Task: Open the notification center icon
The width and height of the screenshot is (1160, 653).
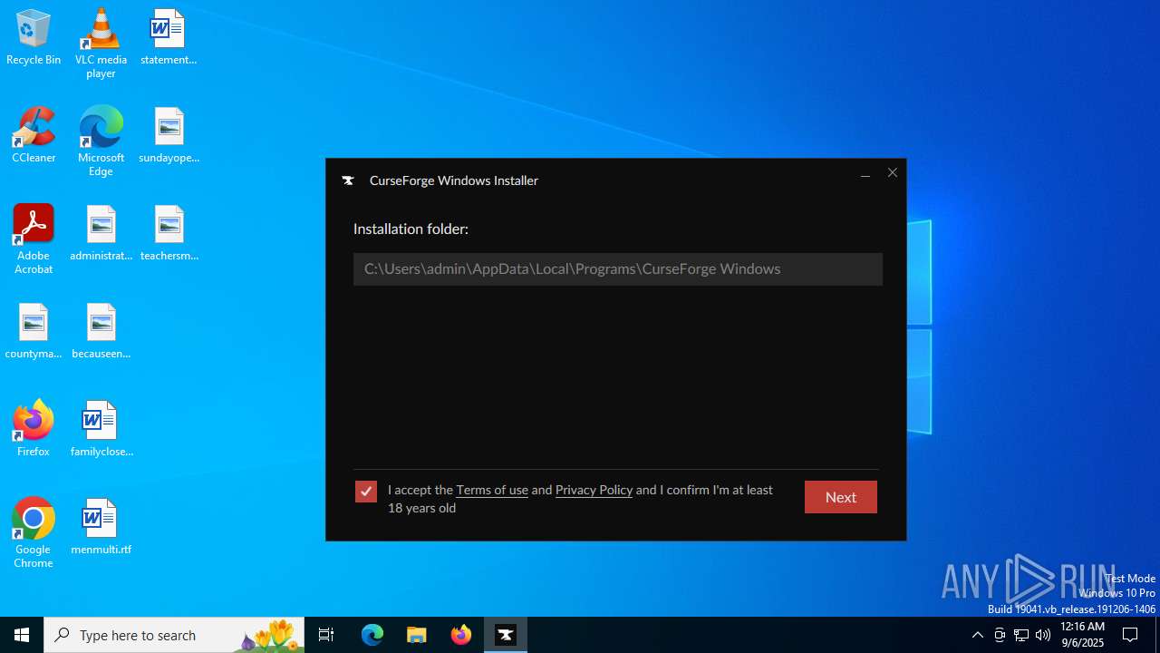Action: pyautogui.click(x=1130, y=635)
